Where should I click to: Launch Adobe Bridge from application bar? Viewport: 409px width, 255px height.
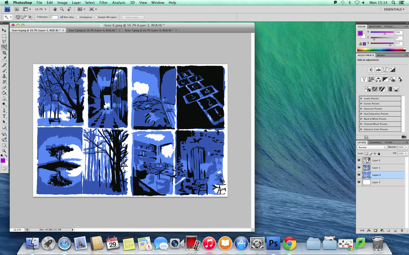[17, 9]
